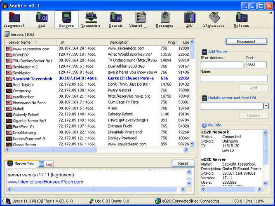Open the Search toolbar section
Image resolution: width=275 pixels, height=206 pixels.
click(115, 17)
